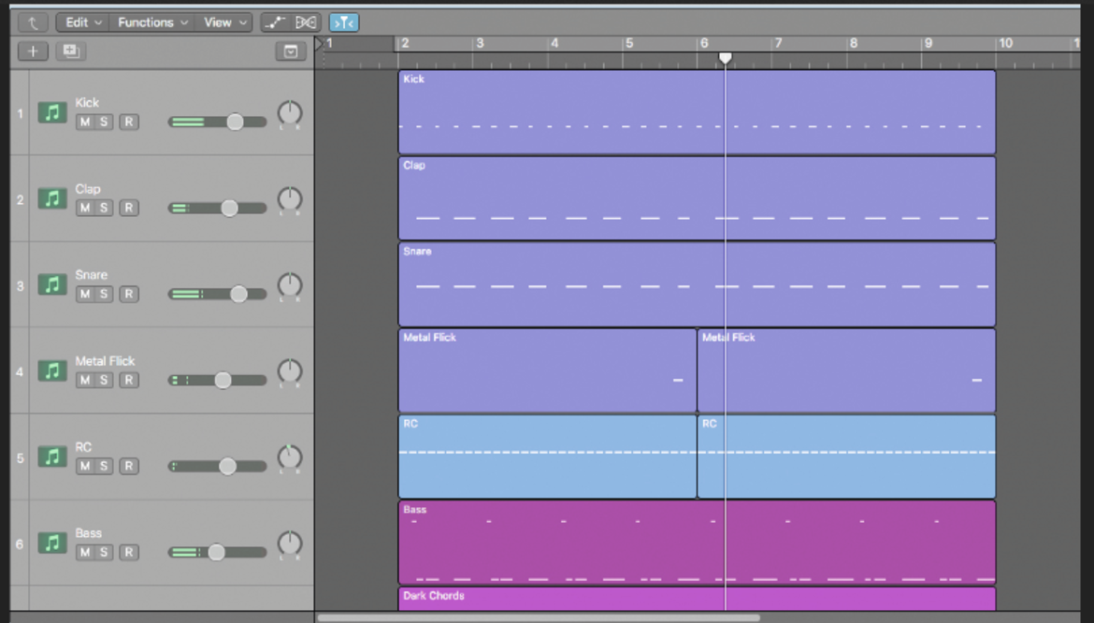1094x623 pixels.
Task: Mute the Metal Flick track
Action: click(84, 380)
